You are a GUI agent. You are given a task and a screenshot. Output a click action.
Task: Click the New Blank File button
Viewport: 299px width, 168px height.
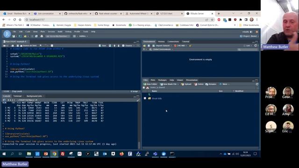coord(169,84)
